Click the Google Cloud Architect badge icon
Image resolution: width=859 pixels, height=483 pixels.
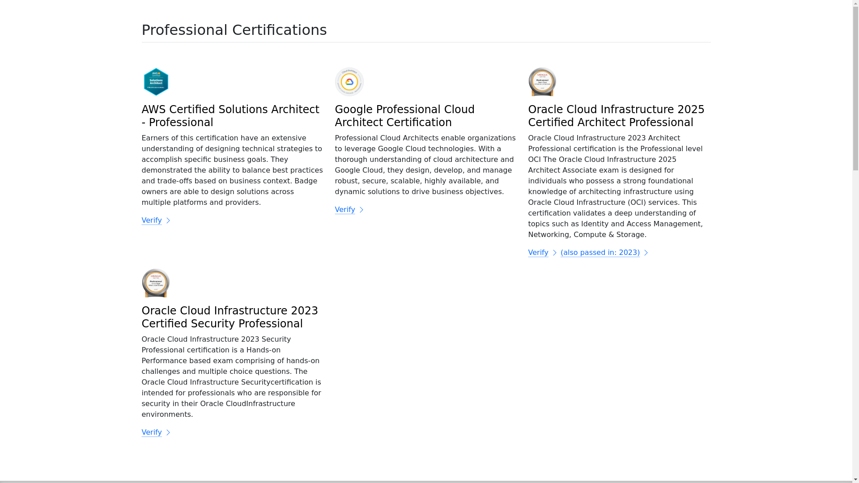click(349, 82)
